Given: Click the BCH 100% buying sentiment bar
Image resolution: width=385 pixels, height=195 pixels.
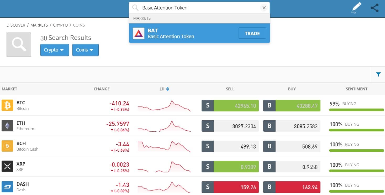Looking at the screenshot, I should 356,151.
